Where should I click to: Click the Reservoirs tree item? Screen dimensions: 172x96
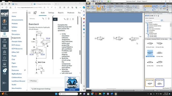[x=151, y=27]
